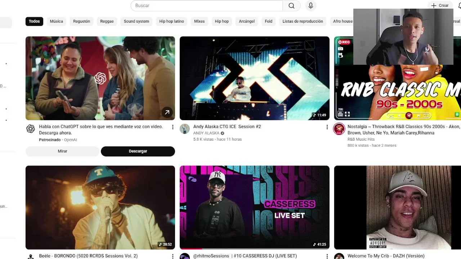Viewport: 461px width, 259px height.
Task: Select the Listas de reproducción chip
Action: [x=303, y=21]
